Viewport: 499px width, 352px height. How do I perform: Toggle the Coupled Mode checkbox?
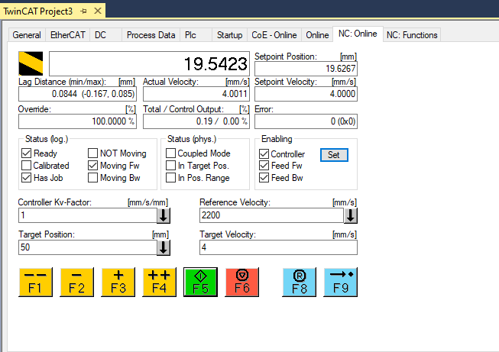click(x=170, y=153)
